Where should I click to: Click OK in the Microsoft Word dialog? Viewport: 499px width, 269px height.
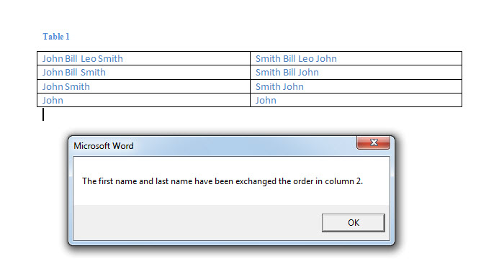[x=354, y=222]
